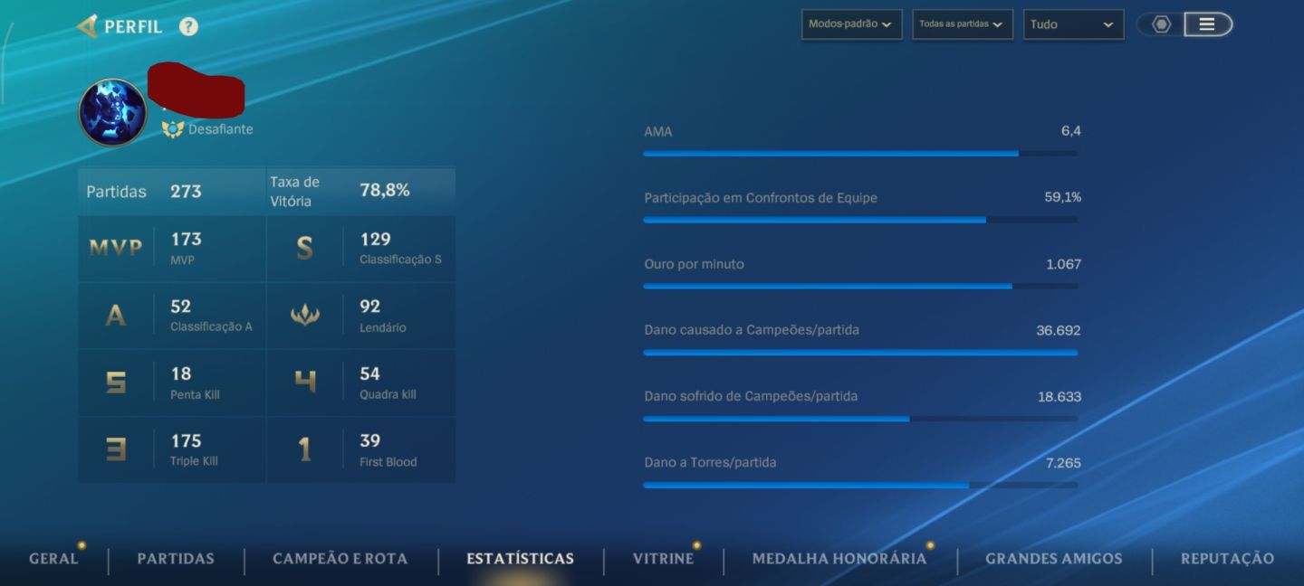Click the MVP count 173
The image size is (1304, 586).
pyautogui.click(x=186, y=240)
